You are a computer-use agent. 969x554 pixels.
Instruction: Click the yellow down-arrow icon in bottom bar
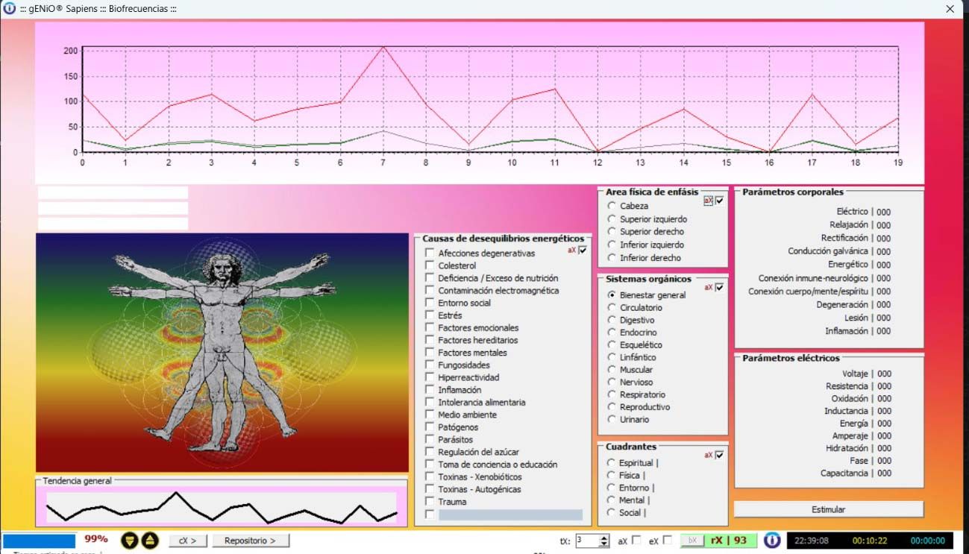[x=130, y=541]
